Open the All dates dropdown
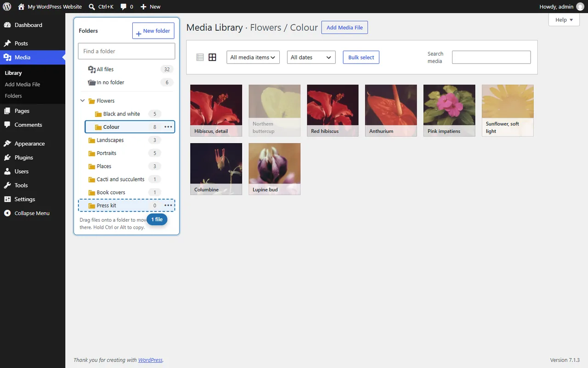Screen dimensions: 588x368 click(x=311, y=57)
